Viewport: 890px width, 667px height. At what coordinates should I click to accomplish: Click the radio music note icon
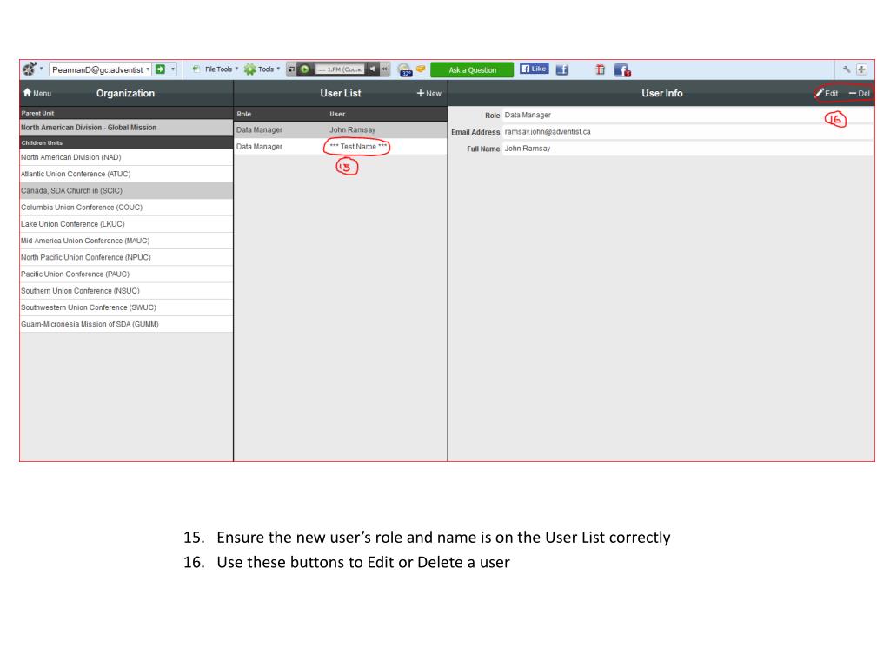[x=291, y=69]
